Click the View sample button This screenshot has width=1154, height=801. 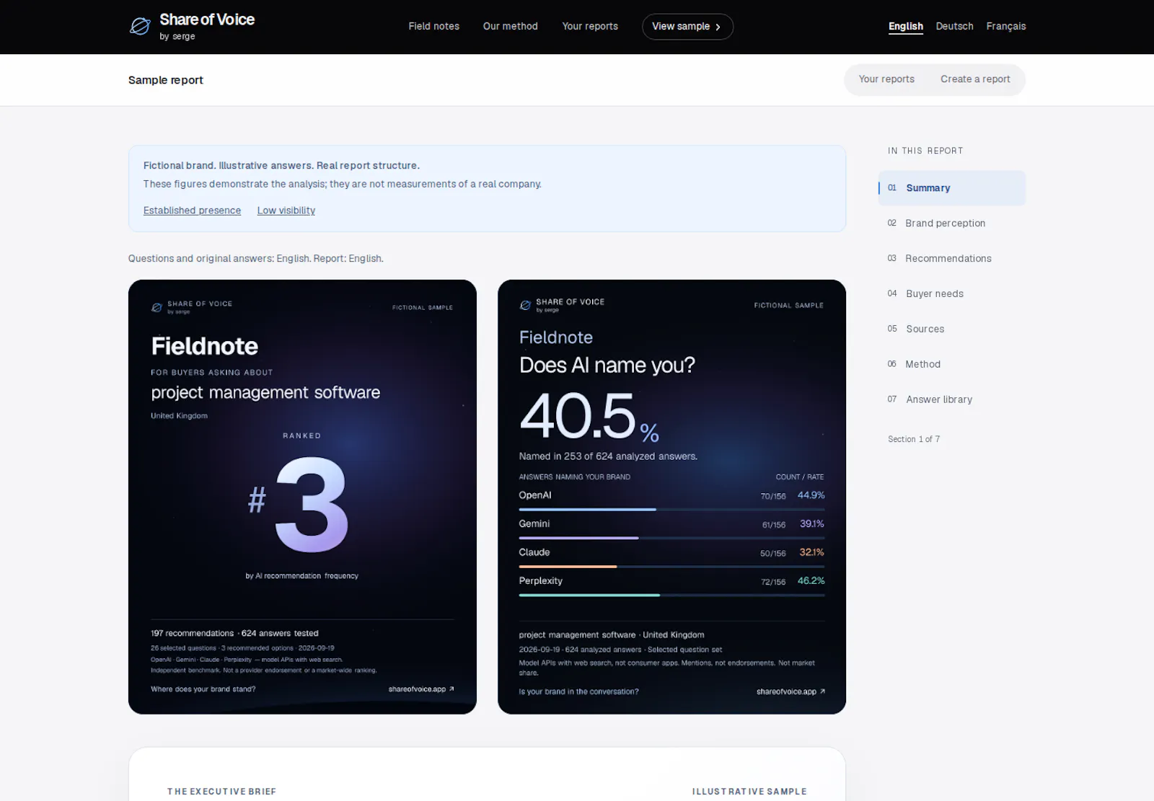tap(687, 27)
